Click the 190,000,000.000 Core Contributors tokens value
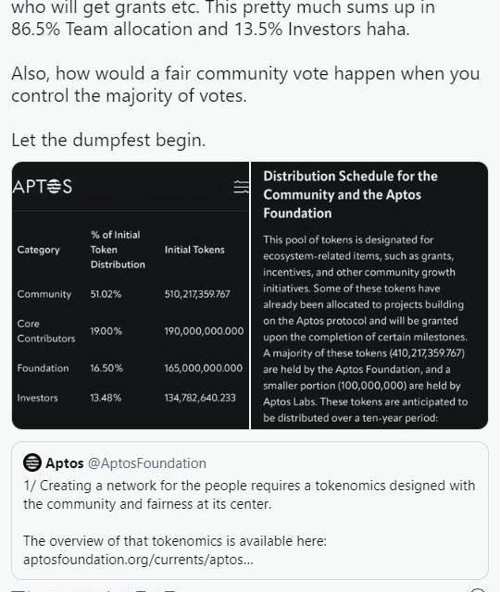The width and height of the screenshot is (500, 592). tap(204, 331)
